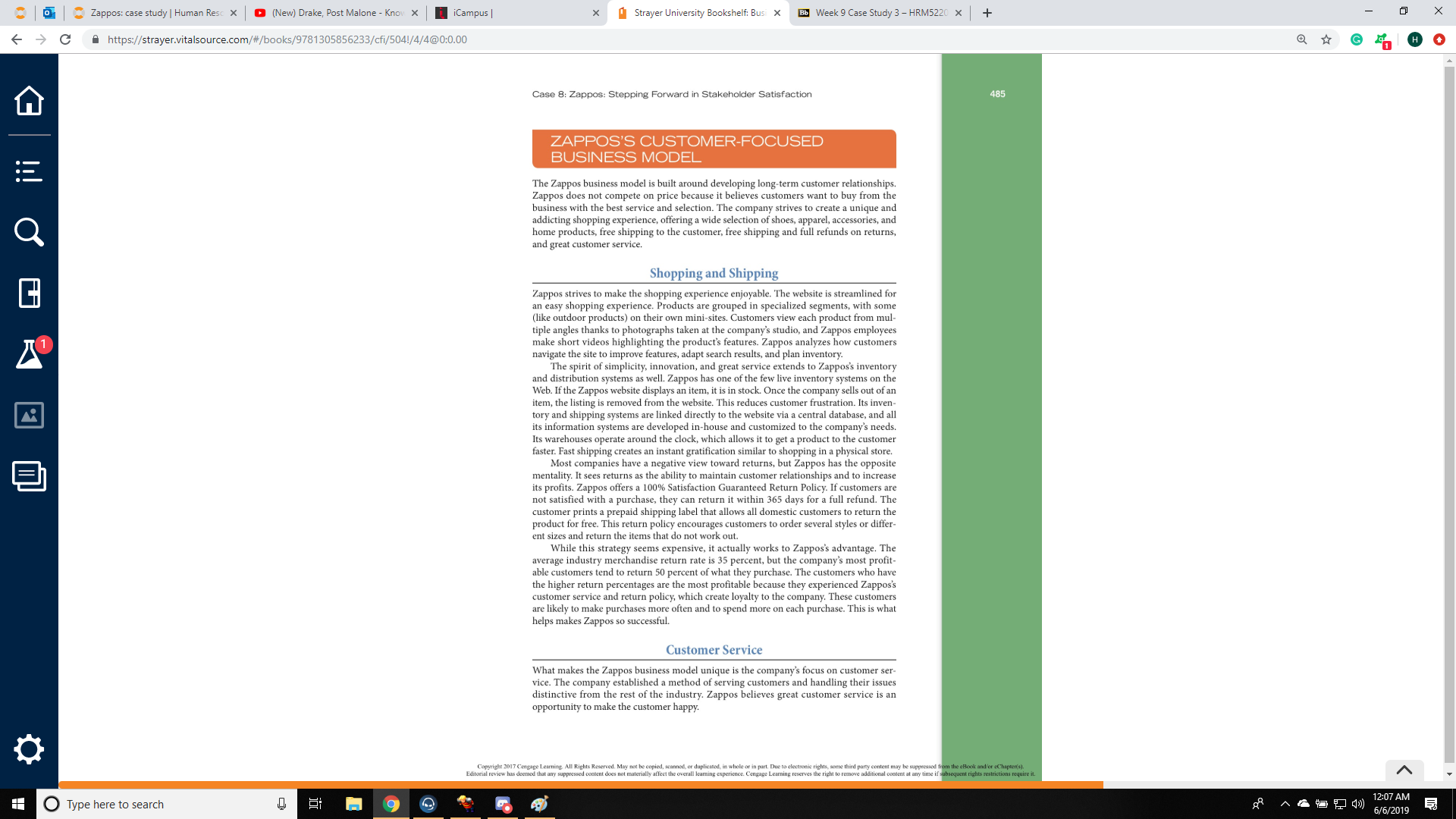
Task: Click the 'Customer Service' section heading
Action: (714, 650)
